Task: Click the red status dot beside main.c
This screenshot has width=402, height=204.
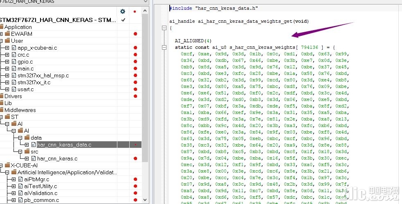Action: click(x=135, y=68)
